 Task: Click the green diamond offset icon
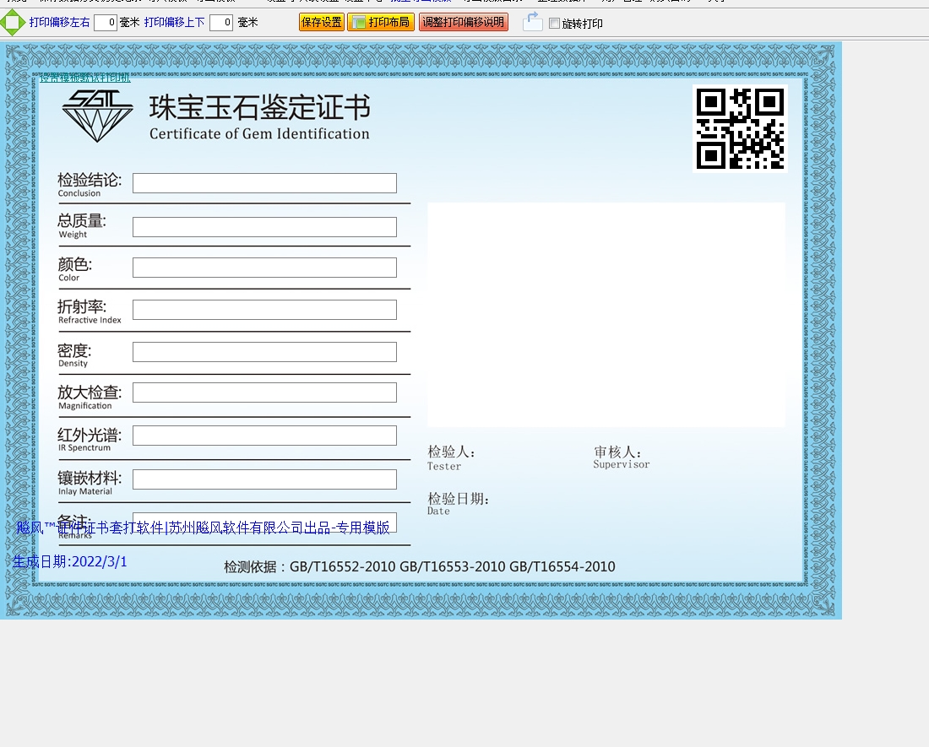(13, 22)
